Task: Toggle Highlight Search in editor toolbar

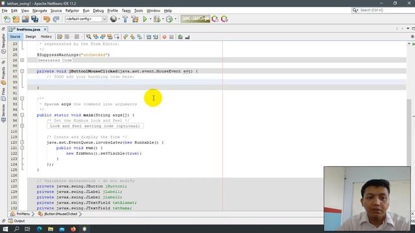Action: 110,37
